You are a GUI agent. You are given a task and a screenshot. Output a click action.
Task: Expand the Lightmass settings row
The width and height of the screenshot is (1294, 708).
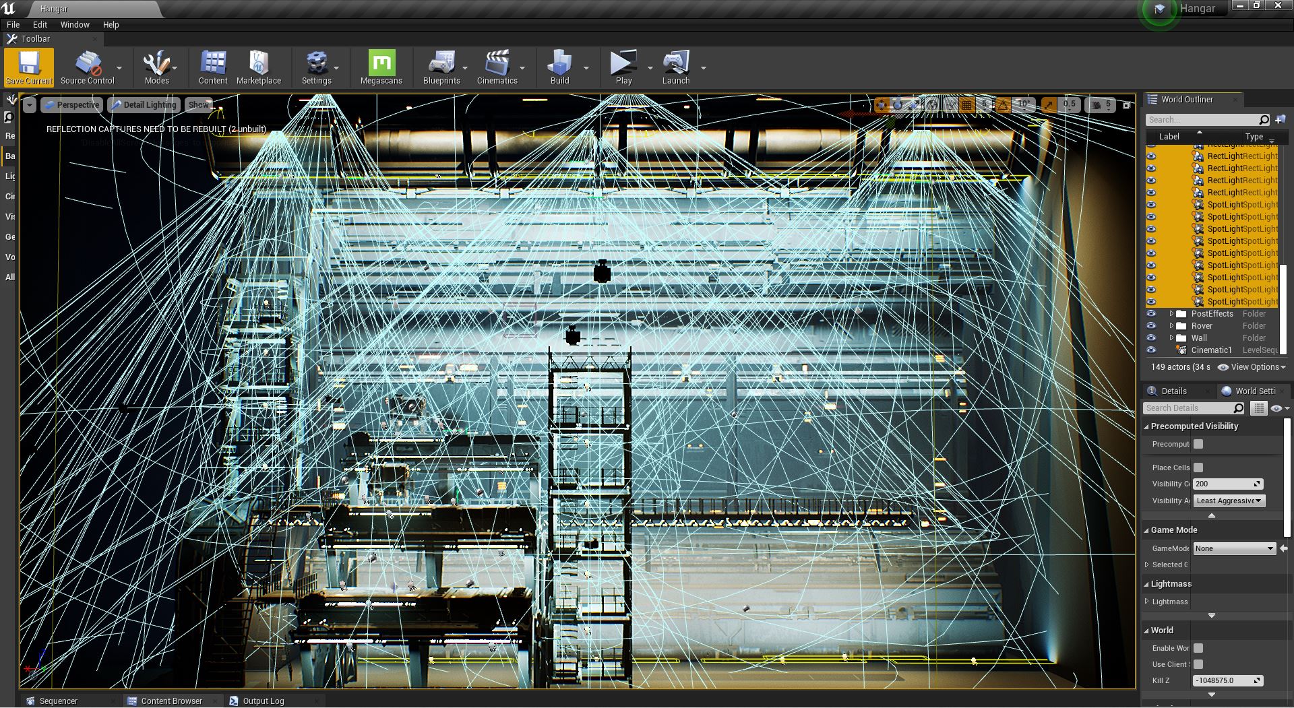pos(1147,602)
